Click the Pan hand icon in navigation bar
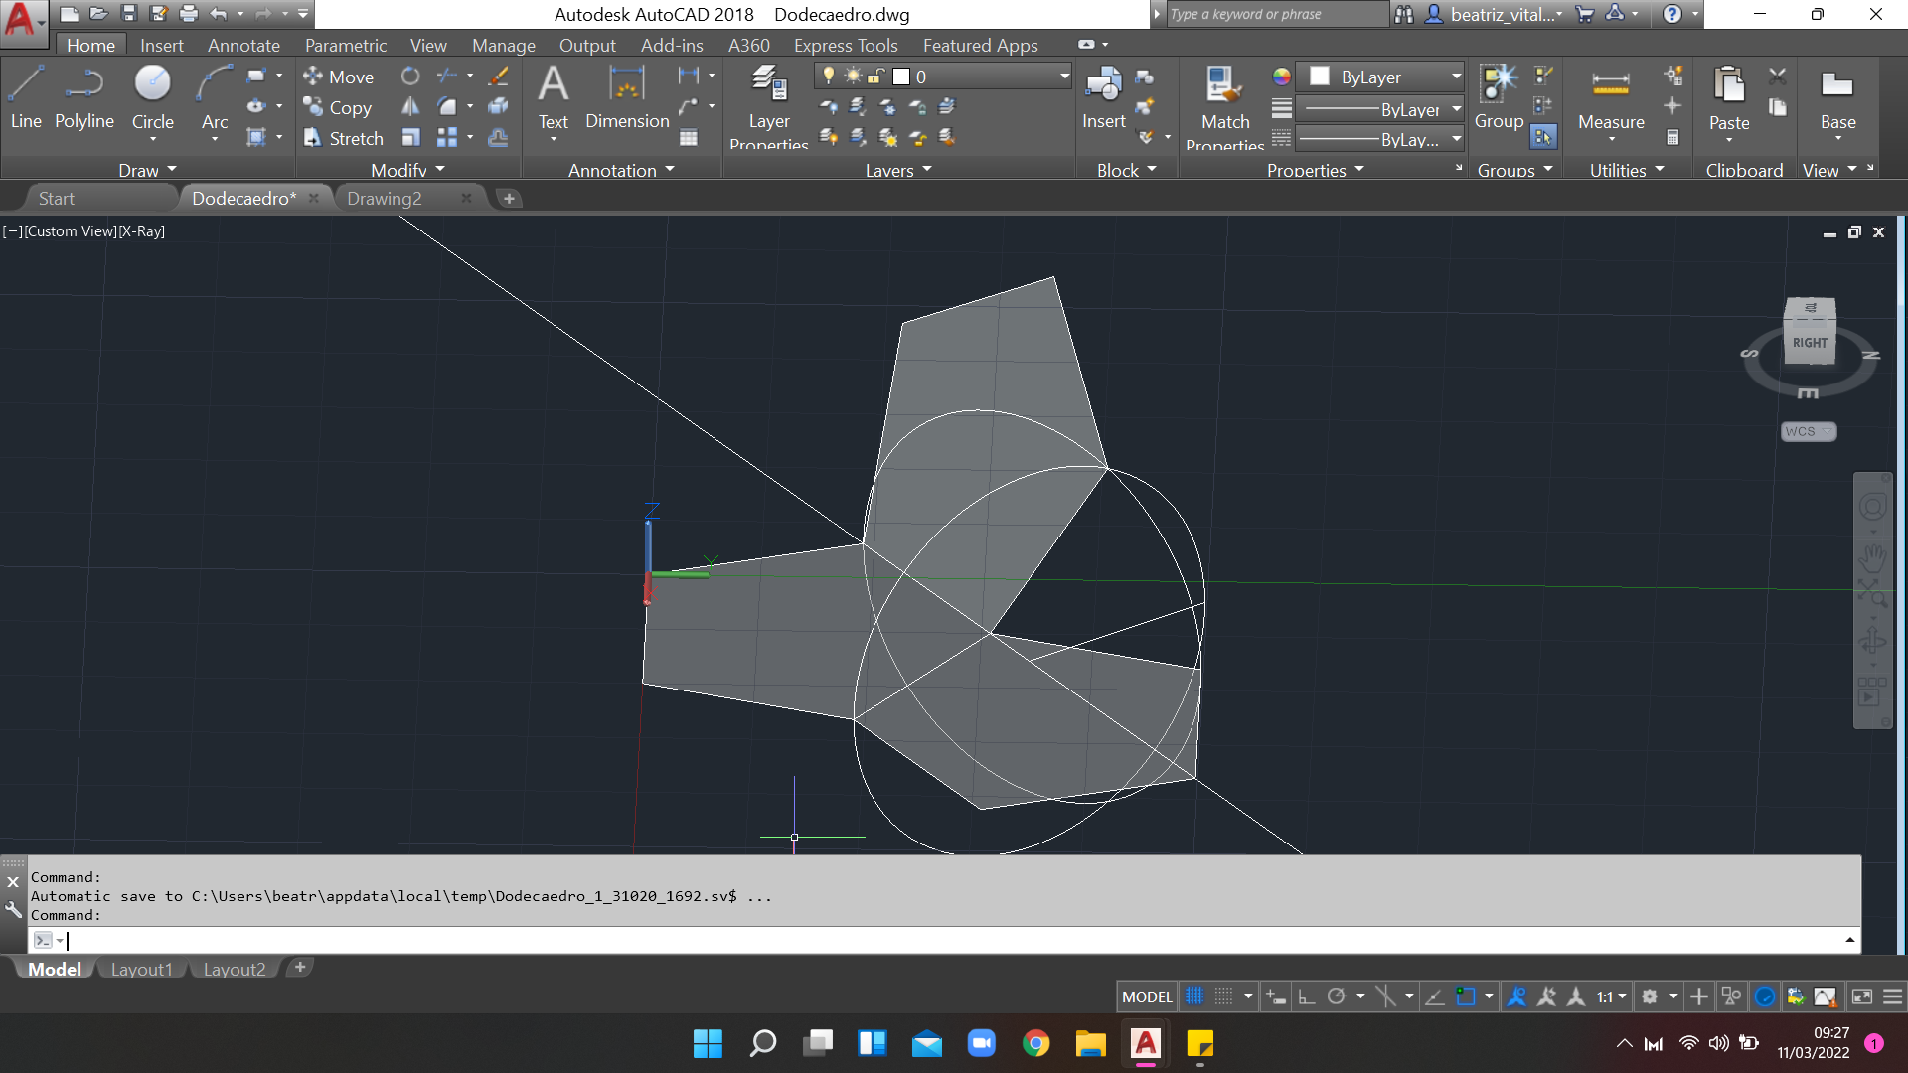Image resolution: width=1908 pixels, height=1073 pixels. coord(1873,556)
